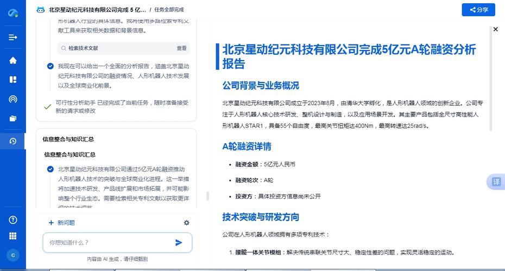Click the search icon beside 检索技术文献
This screenshot has height=271, width=505.
coord(64,48)
